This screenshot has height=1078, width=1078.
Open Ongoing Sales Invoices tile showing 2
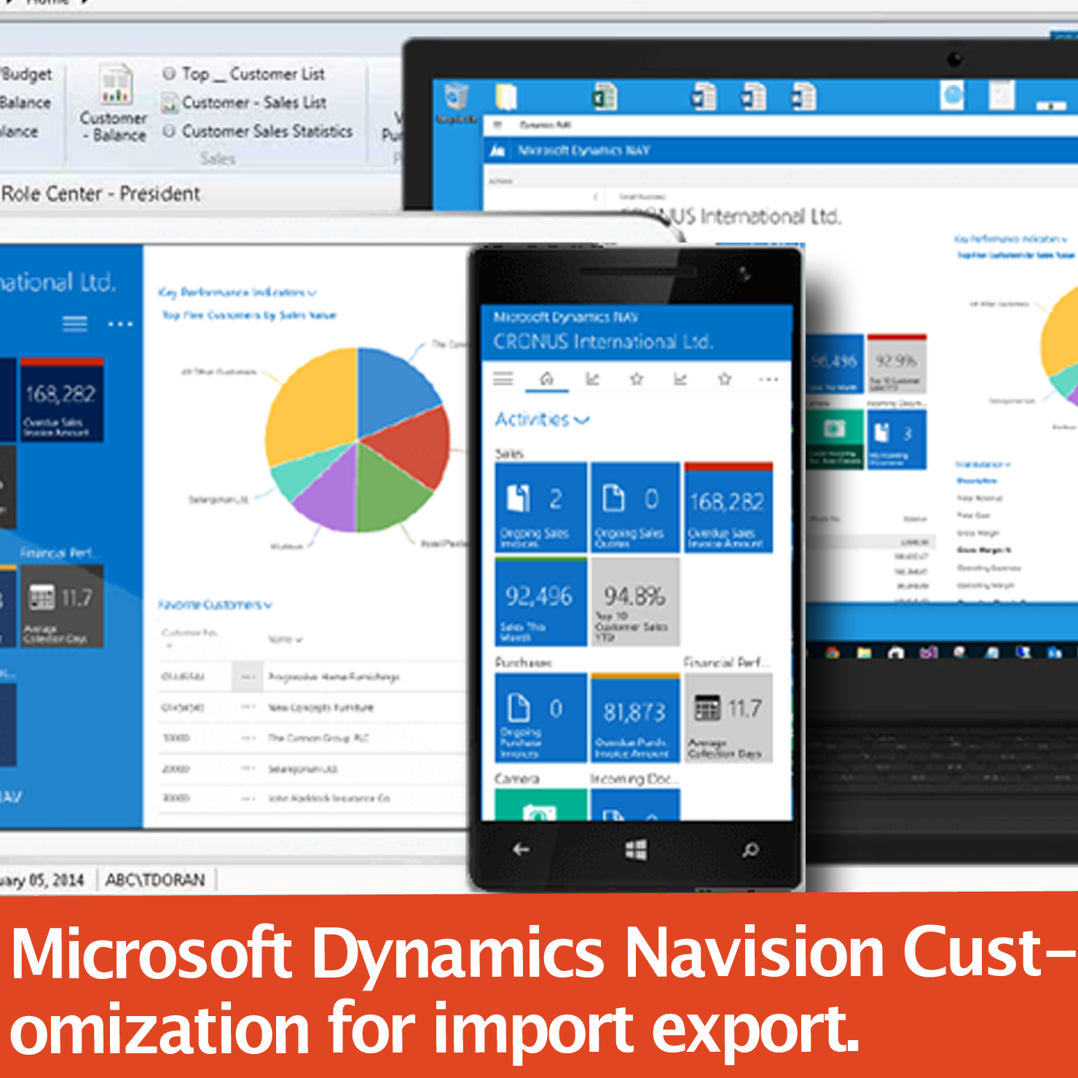(541, 508)
